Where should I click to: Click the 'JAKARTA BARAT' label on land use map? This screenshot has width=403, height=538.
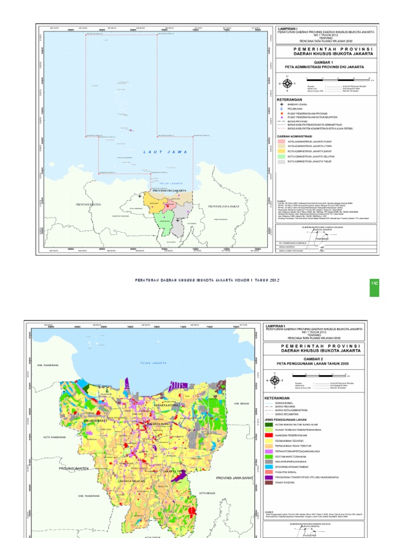[96, 420]
